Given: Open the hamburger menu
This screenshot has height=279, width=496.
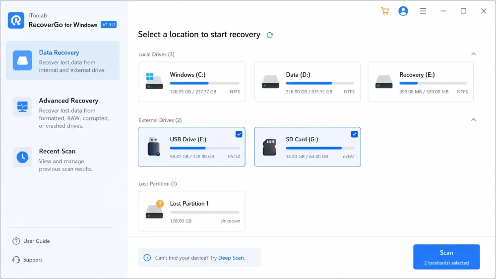Looking at the screenshot, I should click(423, 11).
